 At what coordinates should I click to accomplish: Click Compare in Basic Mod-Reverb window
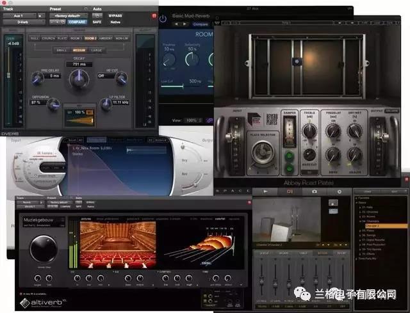pyautogui.click(x=201, y=24)
